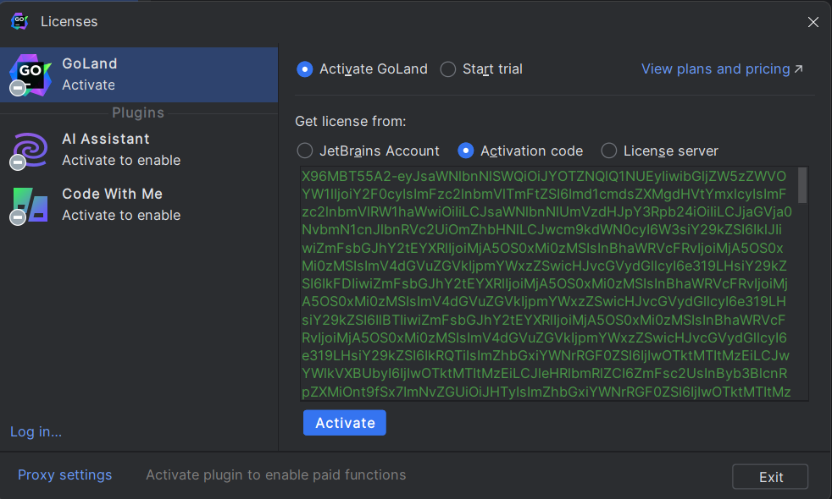Choose License server as license source
This screenshot has width=832, height=499.
click(x=608, y=151)
